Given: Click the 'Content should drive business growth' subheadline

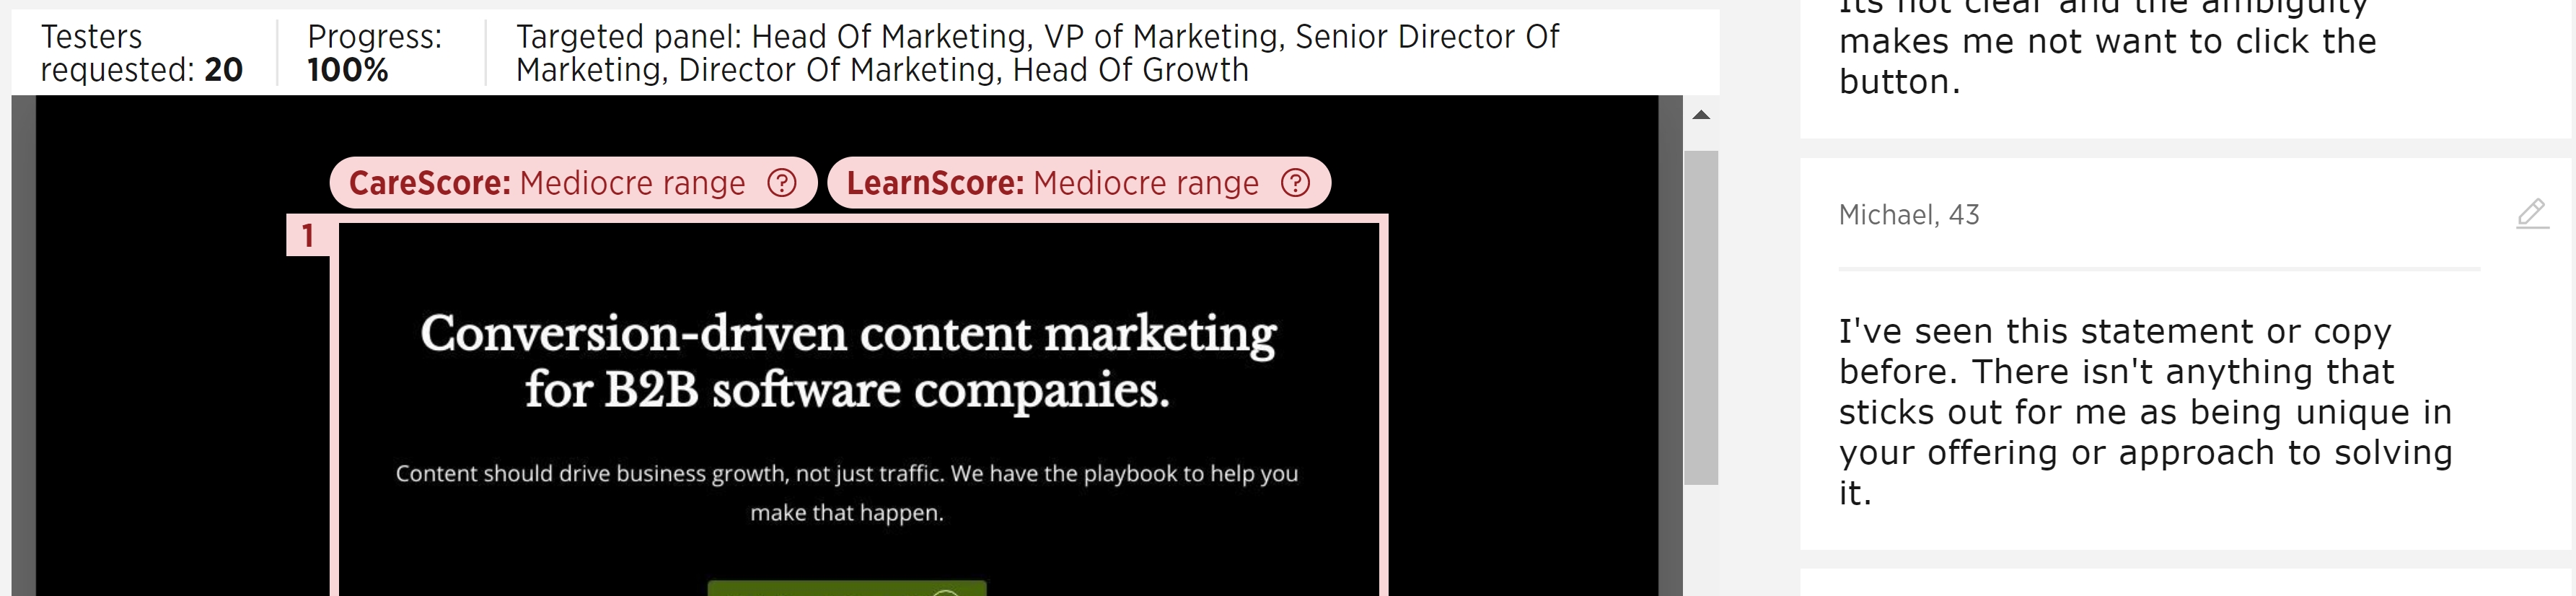Looking at the screenshot, I should [x=847, y=493].
